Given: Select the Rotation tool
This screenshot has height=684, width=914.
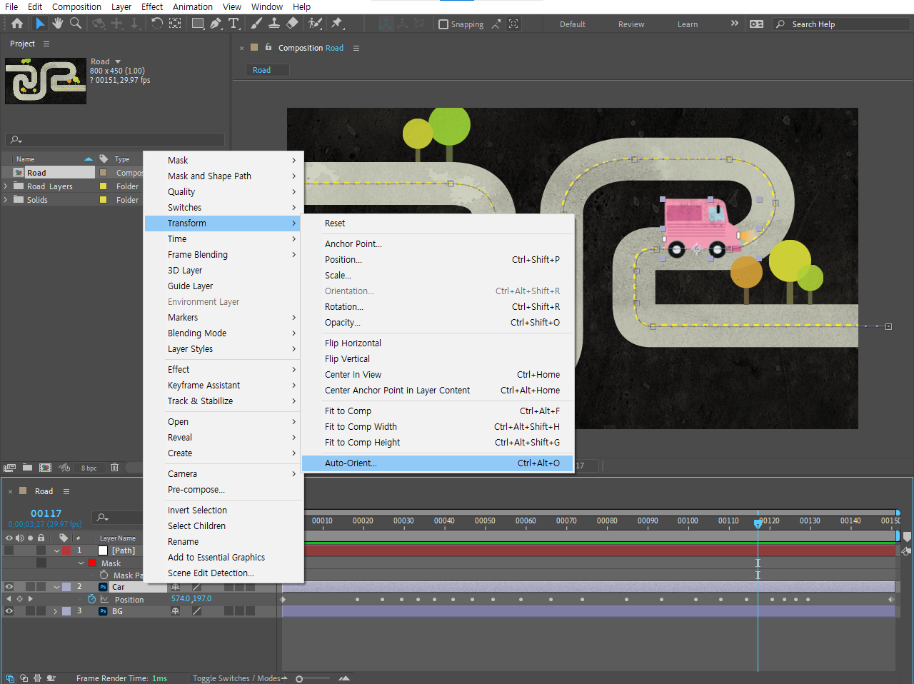Looking at the screenshot, I should click(156, 24).
